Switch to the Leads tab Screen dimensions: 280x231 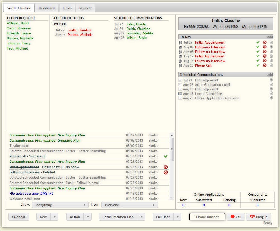pos(67,8)
